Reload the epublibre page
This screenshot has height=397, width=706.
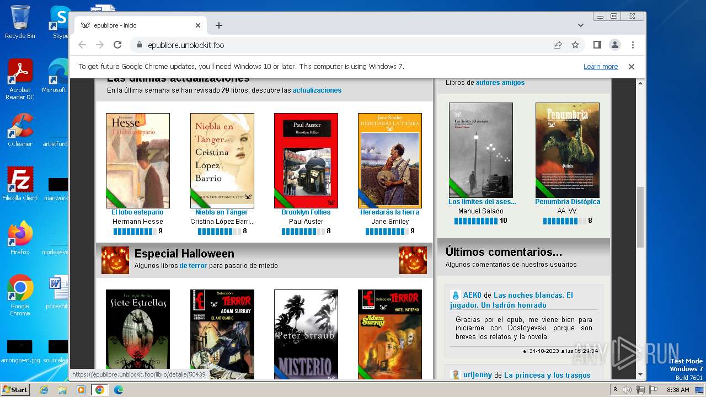(117, 45)
